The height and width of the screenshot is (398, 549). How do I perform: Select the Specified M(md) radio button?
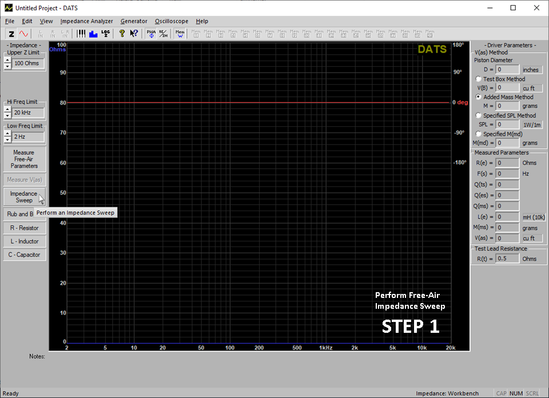(x=478, y=134)
